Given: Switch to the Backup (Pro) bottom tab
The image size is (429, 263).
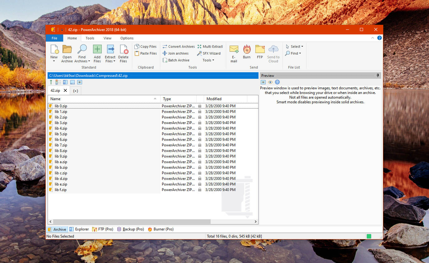Looking at the screenshot, I should (131, 229).
